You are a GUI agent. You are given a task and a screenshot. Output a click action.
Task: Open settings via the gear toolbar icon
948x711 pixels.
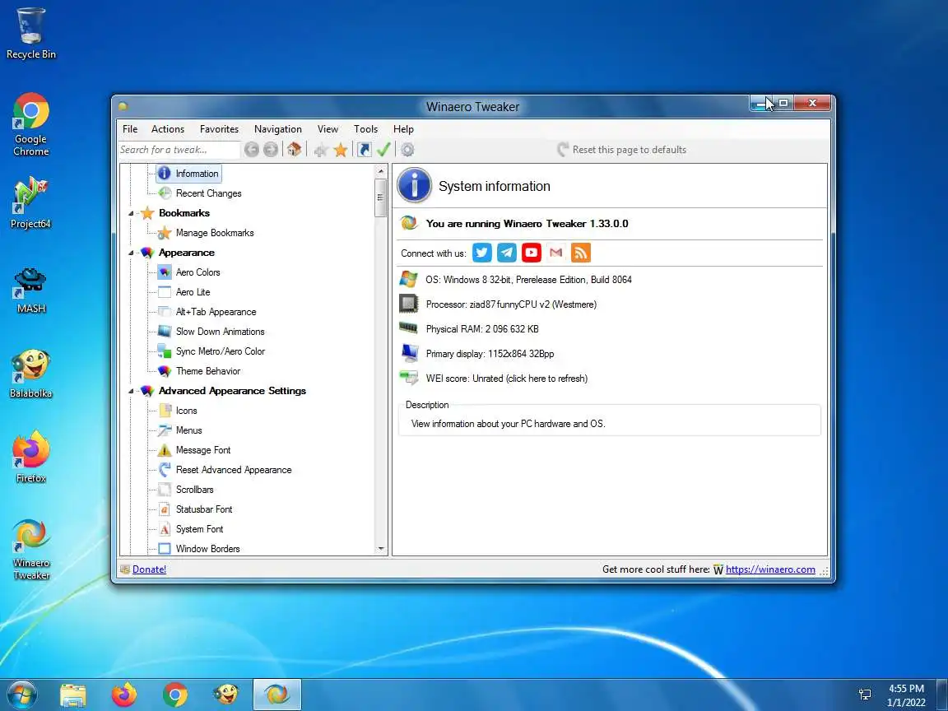click(x=408, y=149)
